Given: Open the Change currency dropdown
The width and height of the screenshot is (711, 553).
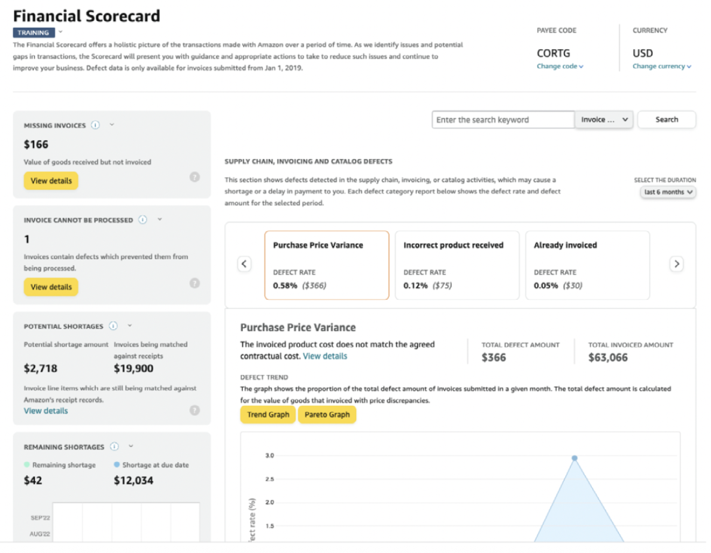Looking at the screenshot, I should click(661, 66).
